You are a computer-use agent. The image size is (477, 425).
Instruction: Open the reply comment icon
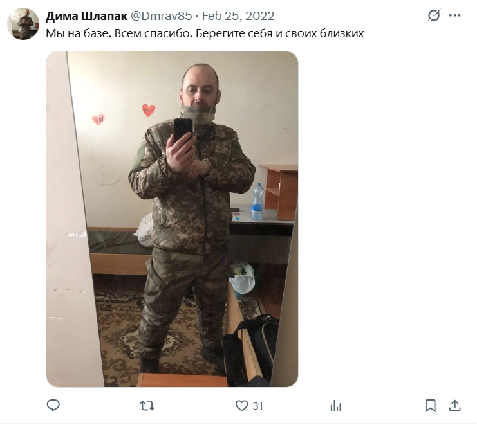tap(53, 406)
